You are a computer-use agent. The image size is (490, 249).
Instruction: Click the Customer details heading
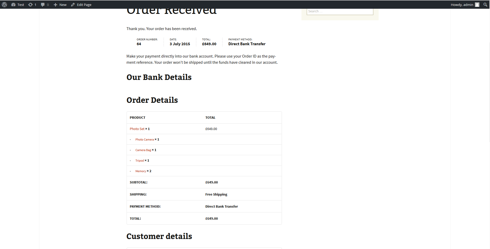159,236
